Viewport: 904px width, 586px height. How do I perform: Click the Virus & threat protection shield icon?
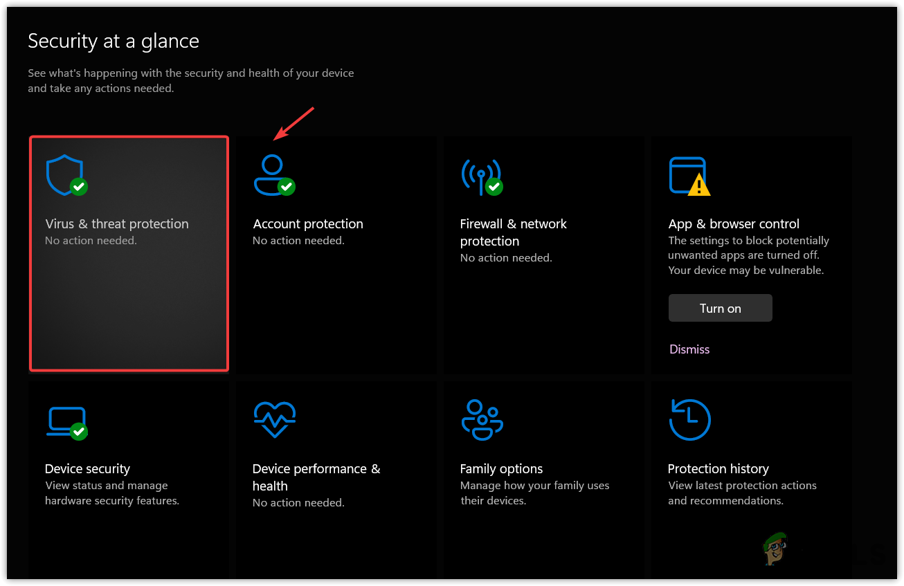click(x=65, y=175)
